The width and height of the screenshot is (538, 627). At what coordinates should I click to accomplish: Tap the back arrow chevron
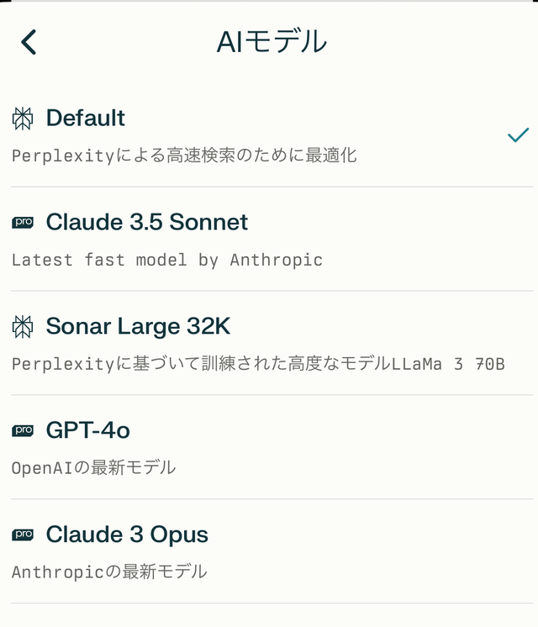pyautogui.click(x=29, y=42)
